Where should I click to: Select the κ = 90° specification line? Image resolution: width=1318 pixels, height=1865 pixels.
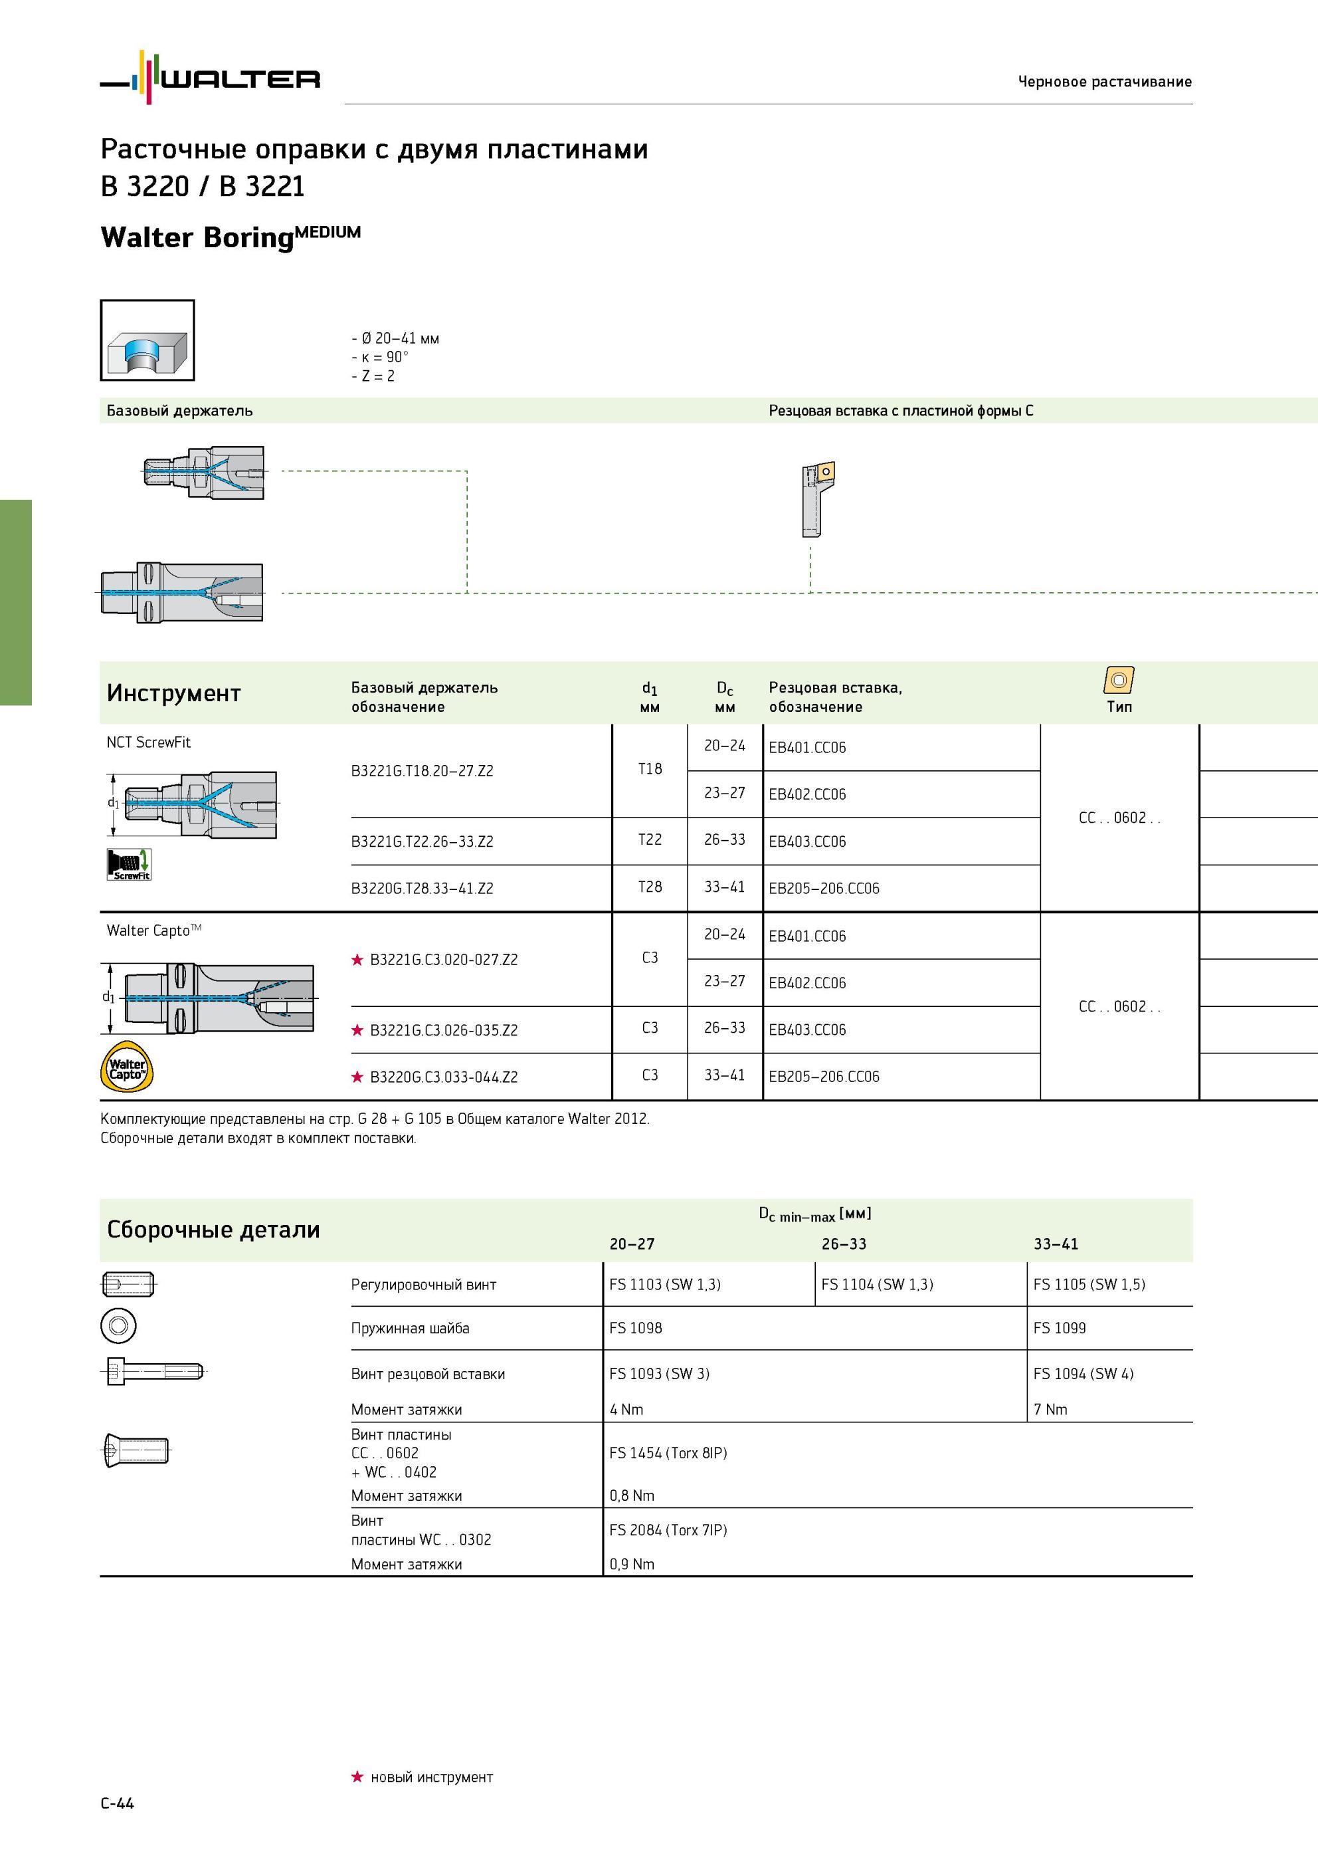pyautogui.click(x=380, y=358)
